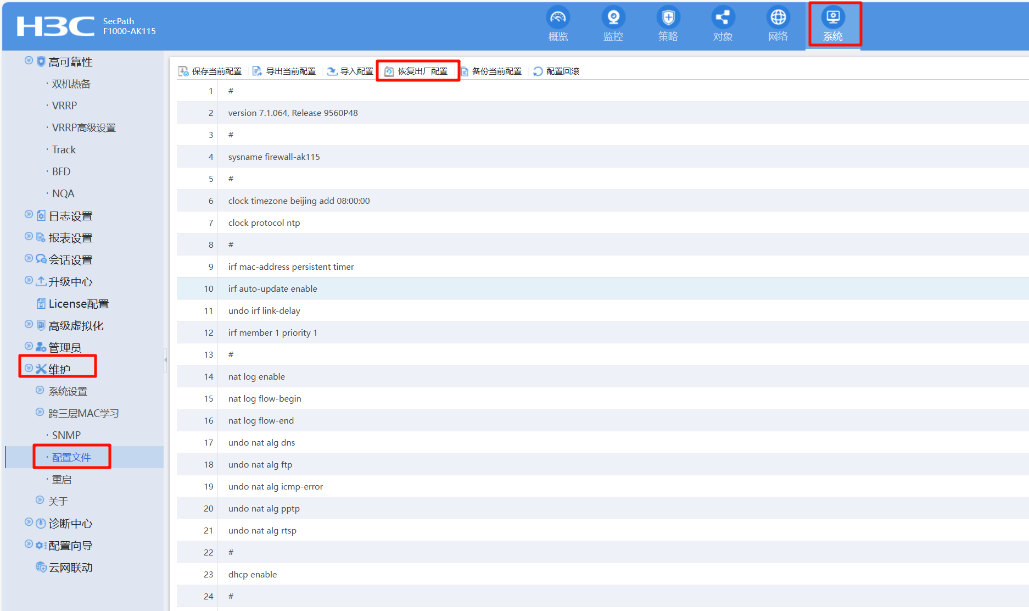Collapse the 维护 section
This screenshot has height=611, width=1029.
coord(29,368)
